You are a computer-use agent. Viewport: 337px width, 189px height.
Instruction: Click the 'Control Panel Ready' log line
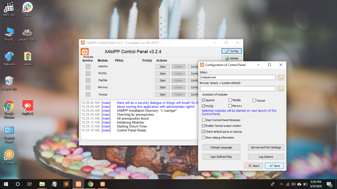[132, 130]
